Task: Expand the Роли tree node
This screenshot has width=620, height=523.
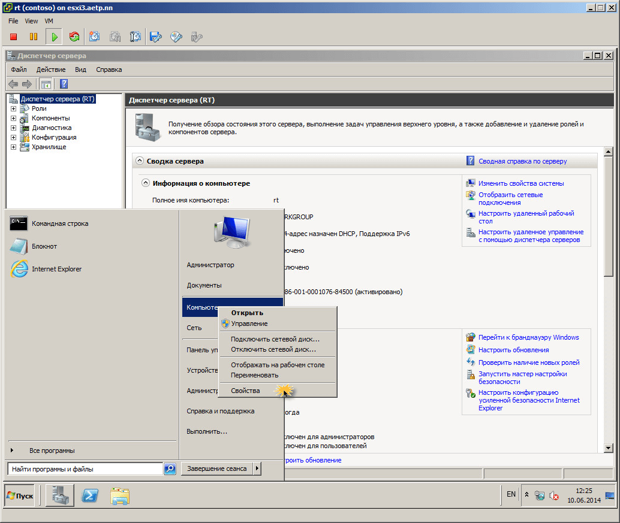Action: pyautogui.click(x=13, y=108)
